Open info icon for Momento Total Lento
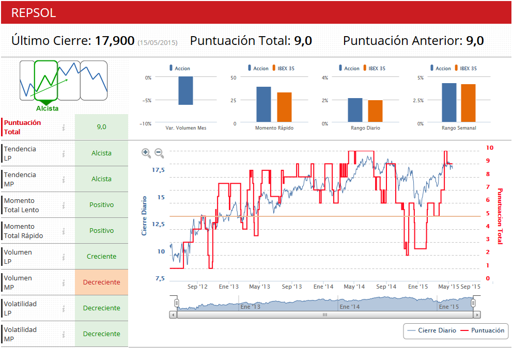Image resolution: width=513 pixels, height=348 pixels. pyautogui.click(x=64, y=205)
